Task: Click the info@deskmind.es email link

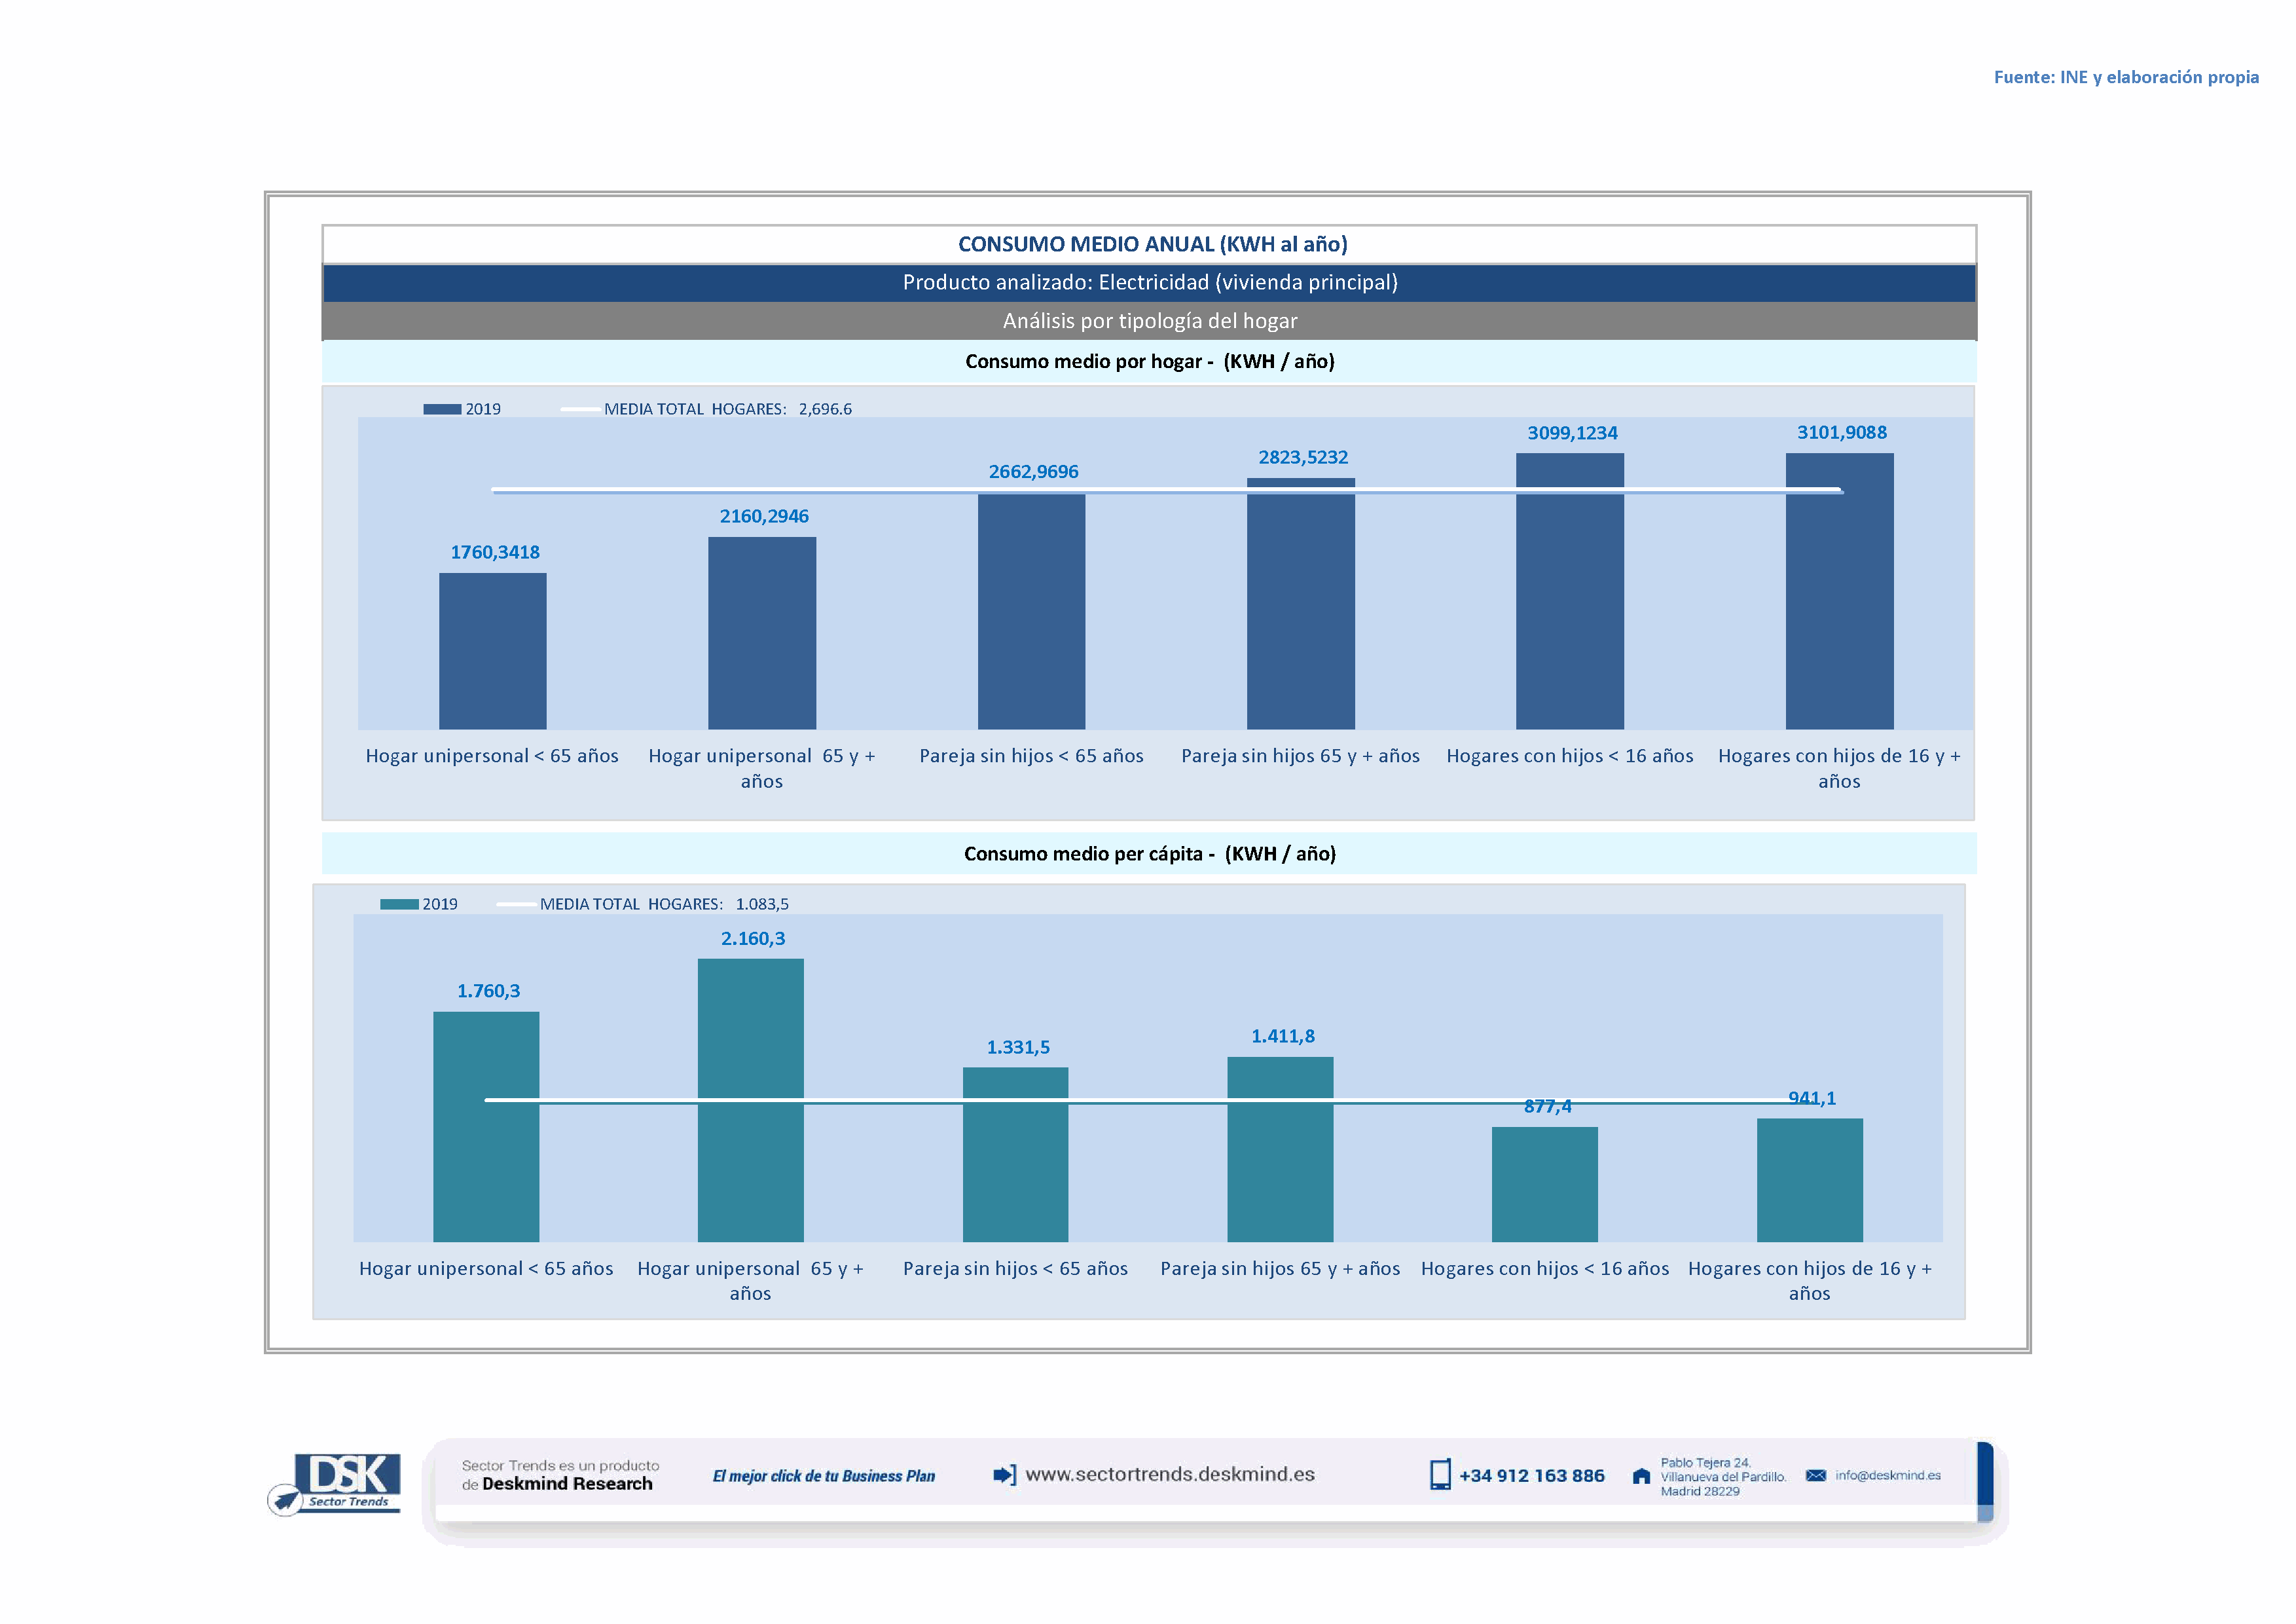Action: point(1888,1475)
